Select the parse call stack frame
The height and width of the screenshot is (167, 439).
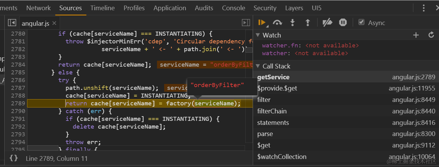pos(346,134)
